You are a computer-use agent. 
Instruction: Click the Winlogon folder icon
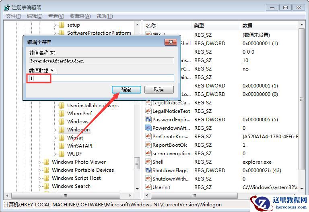point(62,130)
